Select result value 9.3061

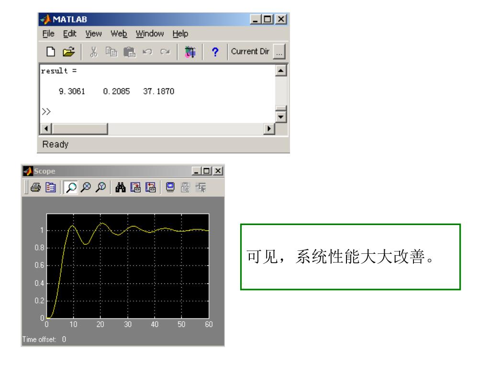[x=72, y=91]
